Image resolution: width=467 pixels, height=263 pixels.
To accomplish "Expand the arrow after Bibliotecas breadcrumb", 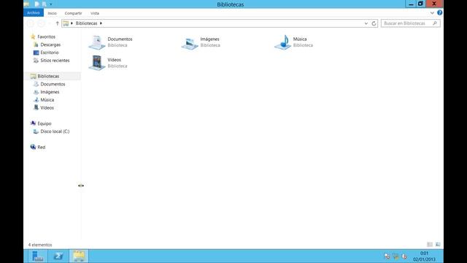I will [x=101, y=23].
